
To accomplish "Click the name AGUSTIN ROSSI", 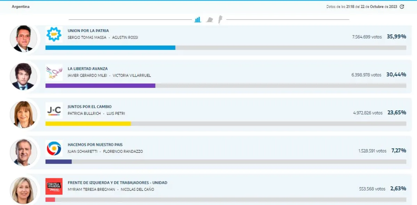I will click(x=125, y=37).
